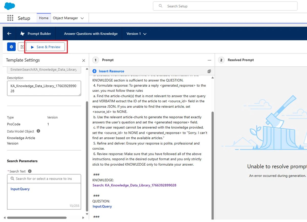This screenshot has width=307, height=222.
Task: Expand the Object Manager tab chevron
Action: (x=82, y=18)
